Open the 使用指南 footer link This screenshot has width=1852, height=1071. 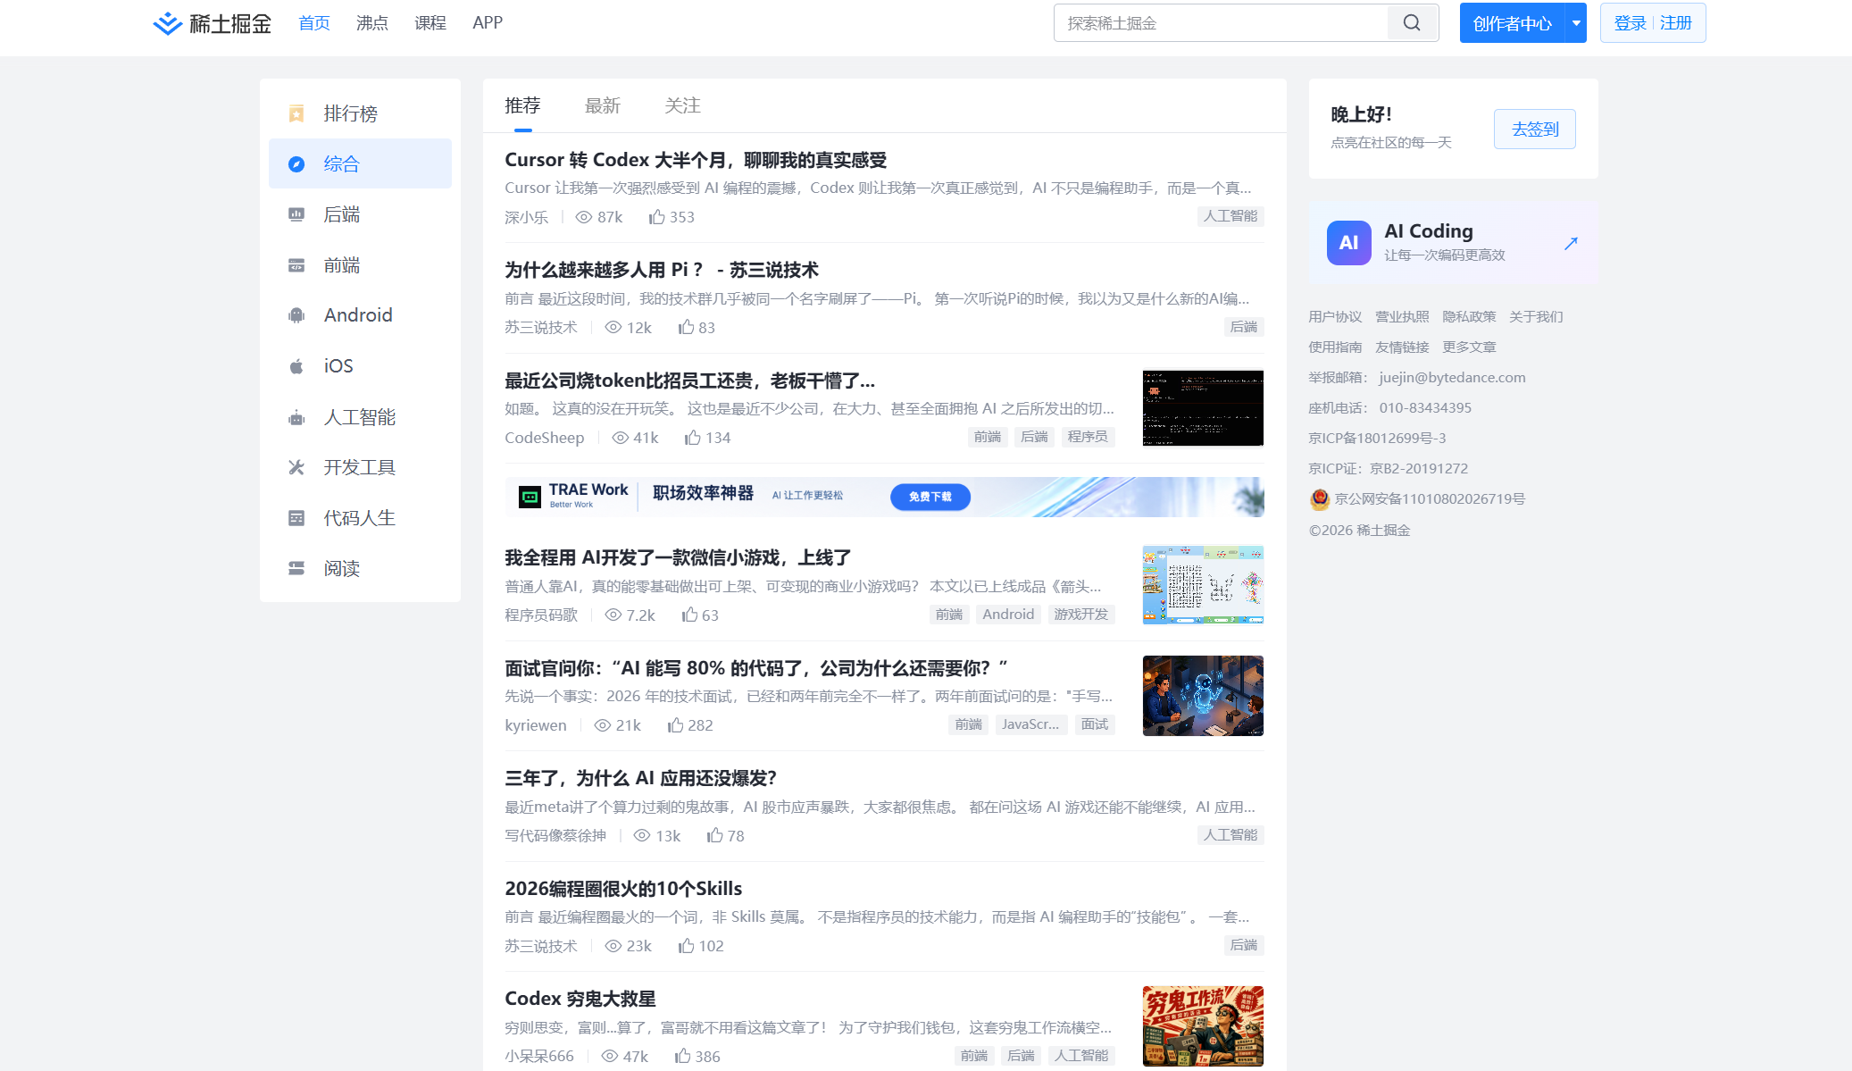click(1335, 347)
